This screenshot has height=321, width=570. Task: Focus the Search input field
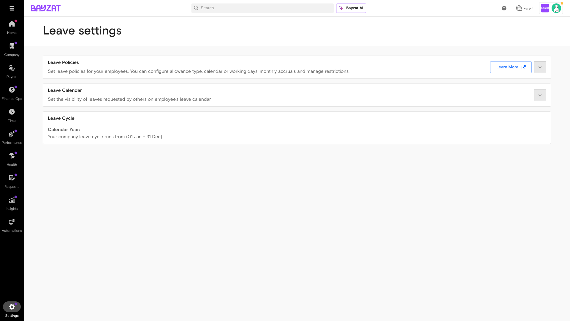pos(262,8)
